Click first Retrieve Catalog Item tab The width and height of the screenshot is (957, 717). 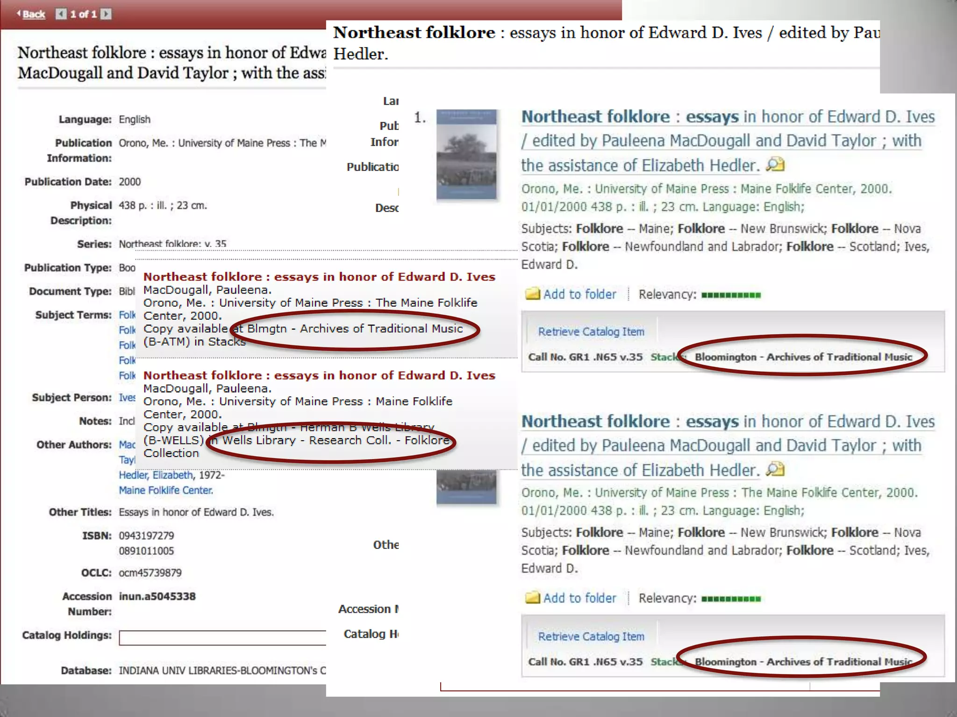[x=591, y=331]
